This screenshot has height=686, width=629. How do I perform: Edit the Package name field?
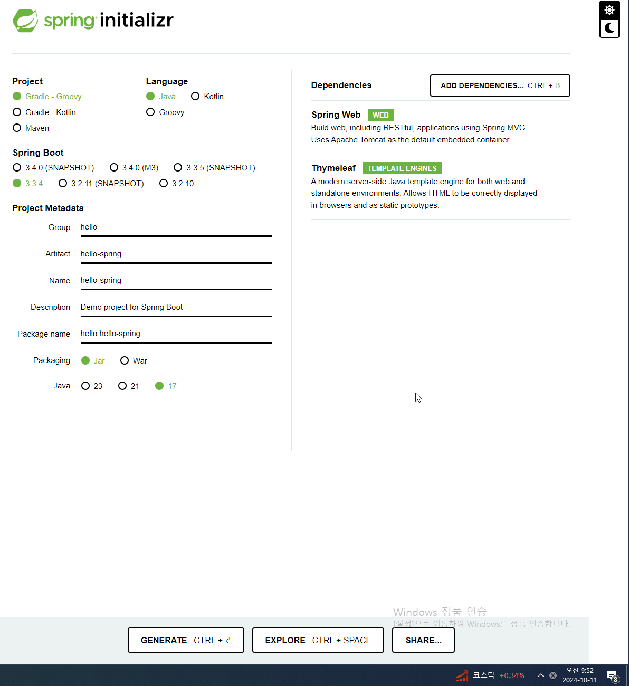[176, 334]
